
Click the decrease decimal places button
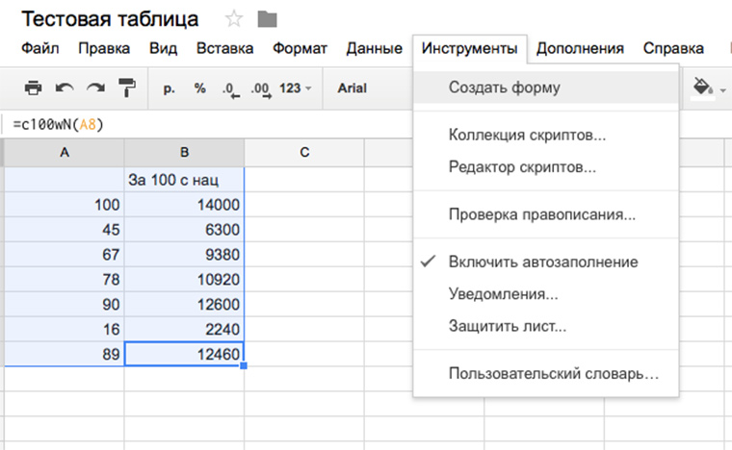[229, 88]
